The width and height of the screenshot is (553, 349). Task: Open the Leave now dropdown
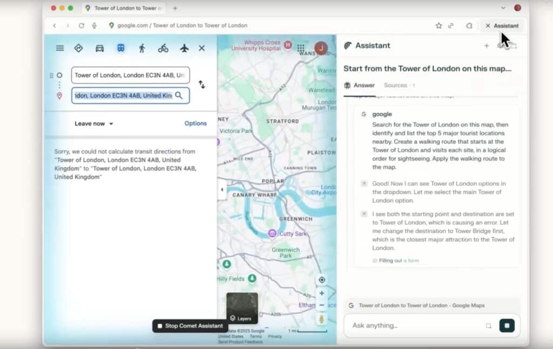click(94, 124)
